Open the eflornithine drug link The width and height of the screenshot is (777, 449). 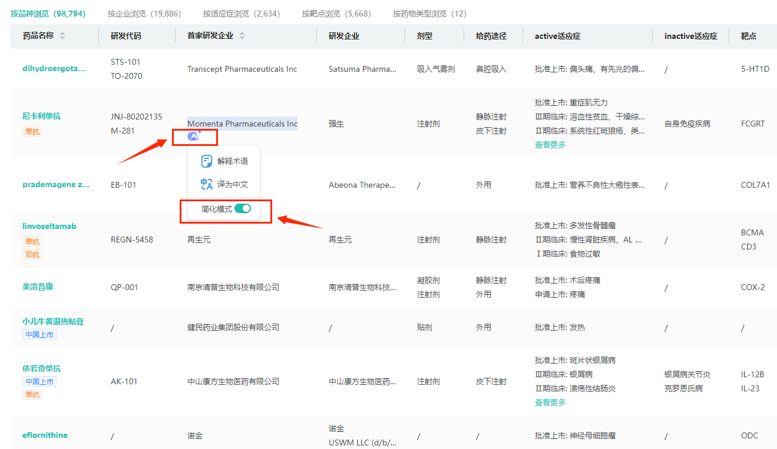coord(45,435)
